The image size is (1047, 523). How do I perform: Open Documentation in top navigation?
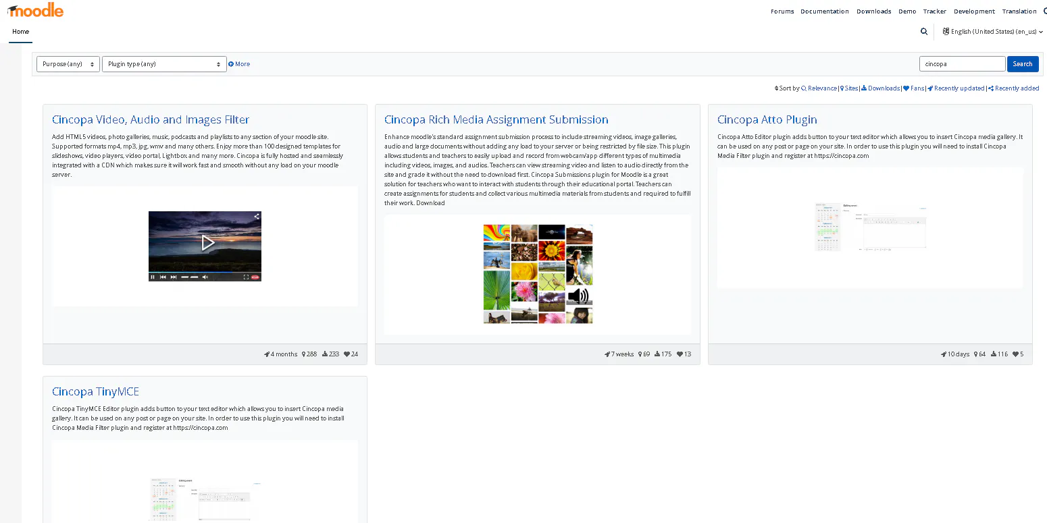(x=825, y=11)
